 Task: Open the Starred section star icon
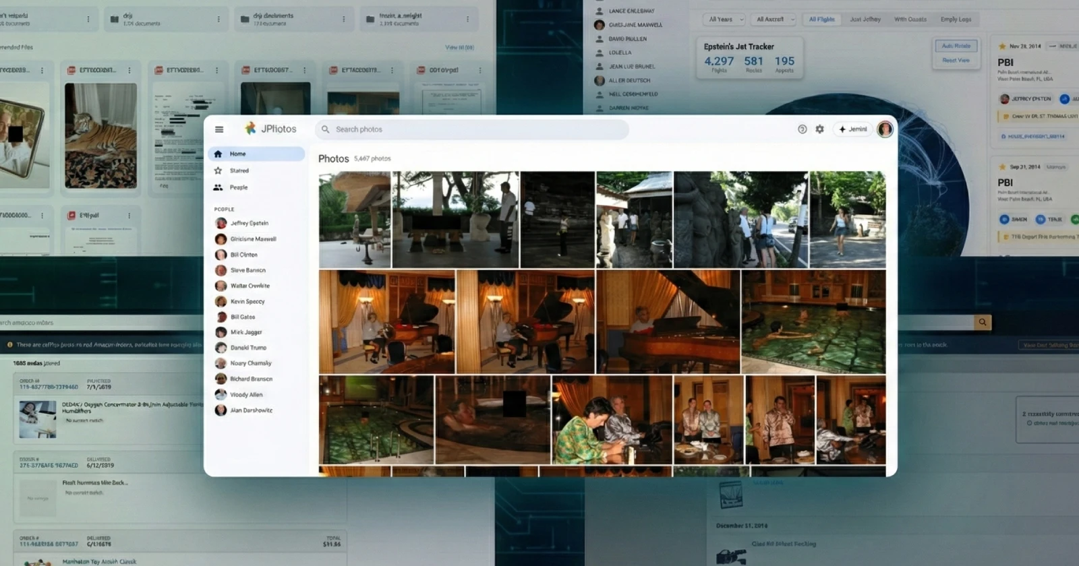click(x=218, y=170)
